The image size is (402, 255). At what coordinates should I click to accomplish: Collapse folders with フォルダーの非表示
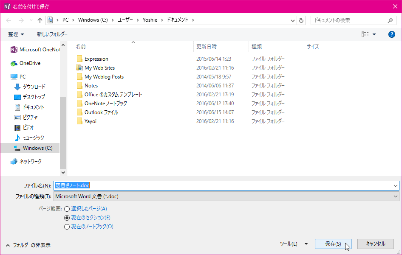28,245
